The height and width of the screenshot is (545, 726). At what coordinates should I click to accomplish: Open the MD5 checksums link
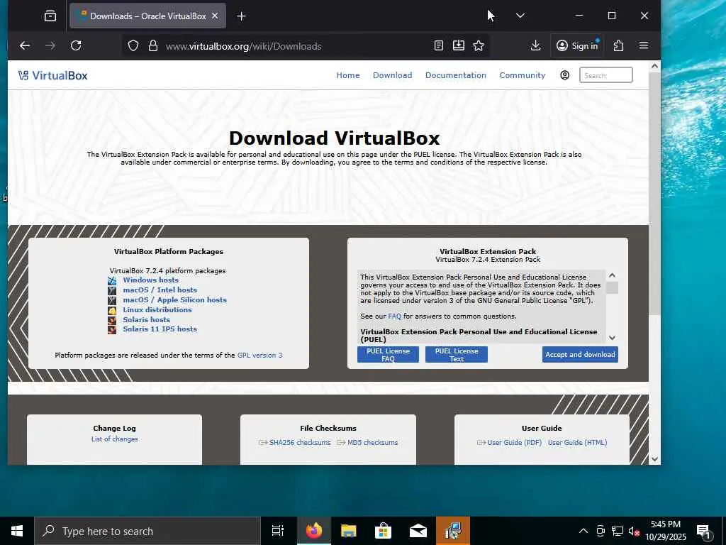coord(372,443)
